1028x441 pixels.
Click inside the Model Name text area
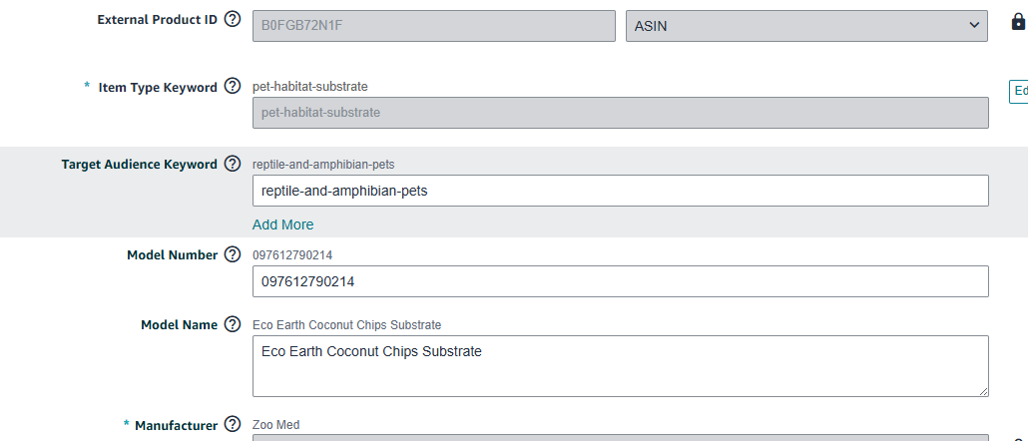coord(620,365)
